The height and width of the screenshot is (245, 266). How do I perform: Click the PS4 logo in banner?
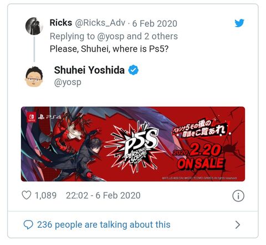pyautogui.click(x=49, y=117)
